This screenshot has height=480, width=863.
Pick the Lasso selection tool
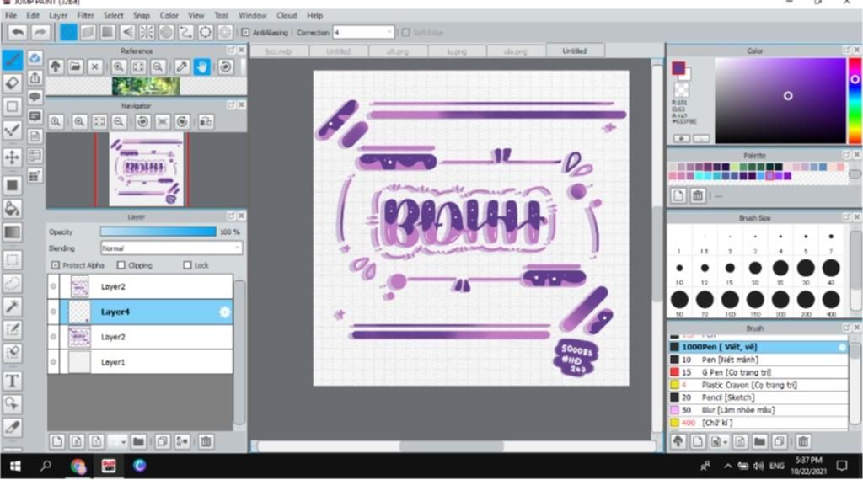click(12, 283)
